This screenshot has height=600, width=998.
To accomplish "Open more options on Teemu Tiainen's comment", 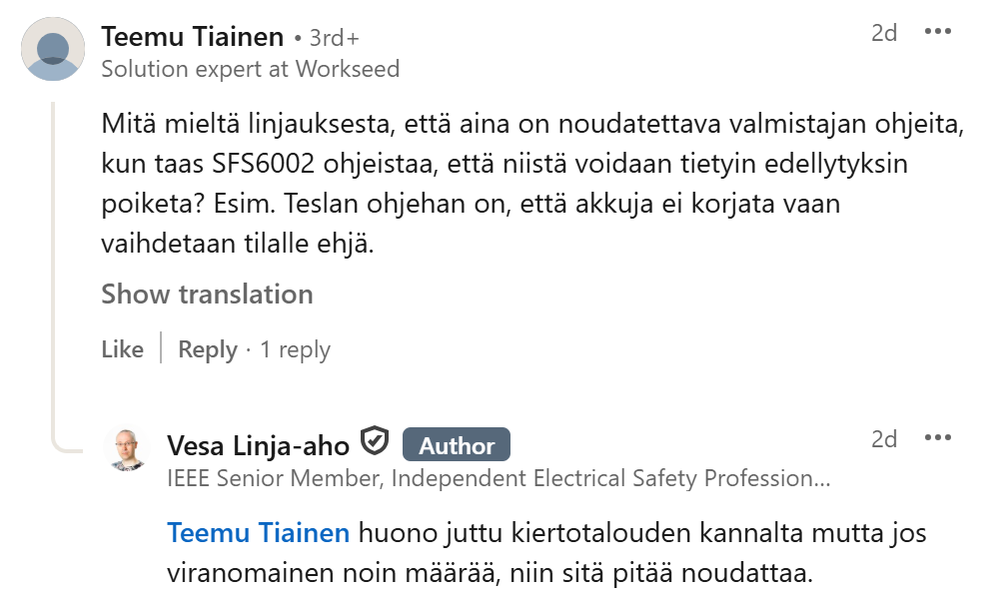I will tap(938, 32).
